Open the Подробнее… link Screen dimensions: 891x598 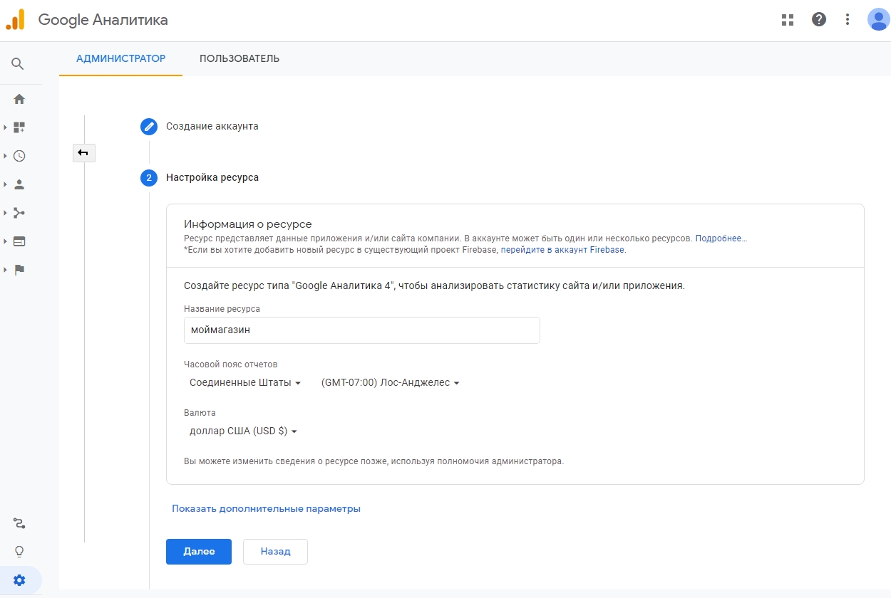click(x=721, y=238)
